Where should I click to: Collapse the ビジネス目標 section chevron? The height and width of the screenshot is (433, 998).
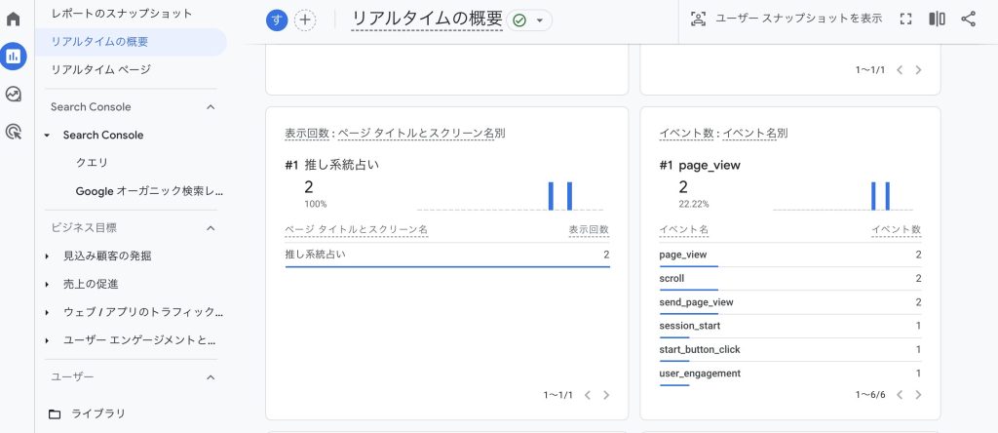point(211,228)
